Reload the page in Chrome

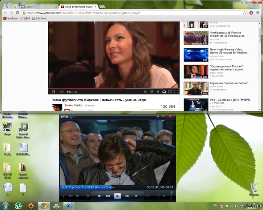[17, 13]
